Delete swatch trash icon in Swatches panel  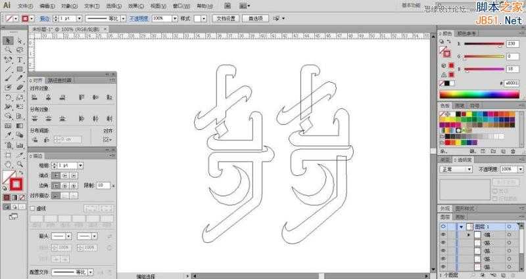pyautogui.click(x=514, y=152)
